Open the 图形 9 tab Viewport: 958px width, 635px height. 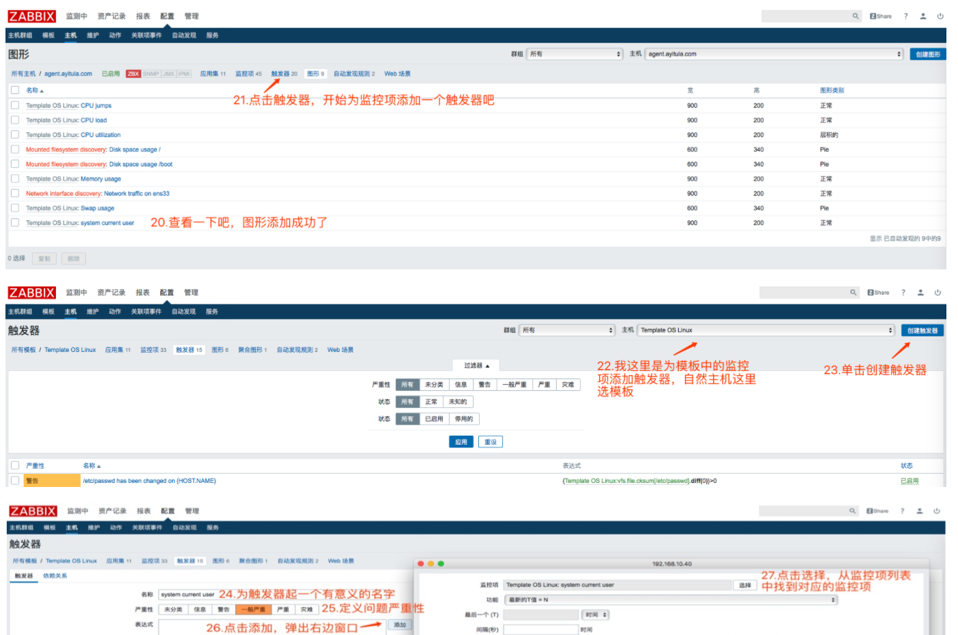315,74
